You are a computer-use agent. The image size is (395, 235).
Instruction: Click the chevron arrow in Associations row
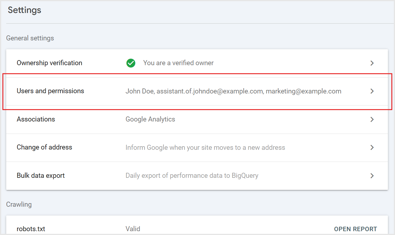click(x=372, y=119)
